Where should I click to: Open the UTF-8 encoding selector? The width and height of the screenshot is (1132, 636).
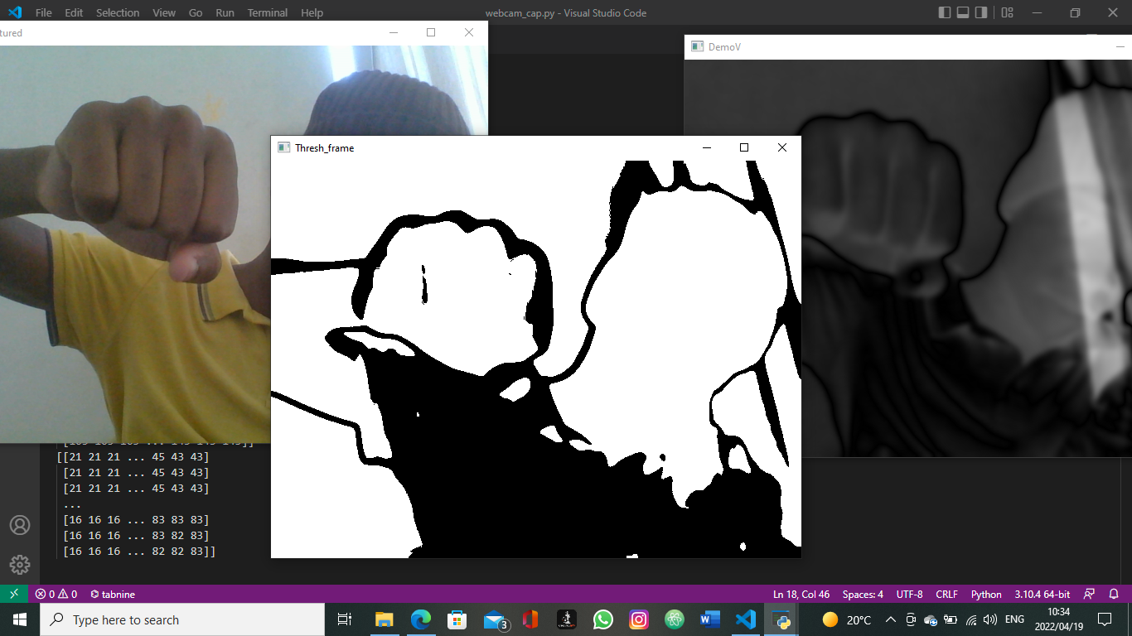tap(909, 594)
